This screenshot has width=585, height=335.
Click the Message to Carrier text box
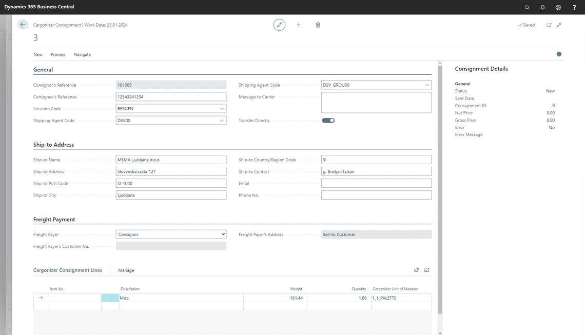point(376,102)
